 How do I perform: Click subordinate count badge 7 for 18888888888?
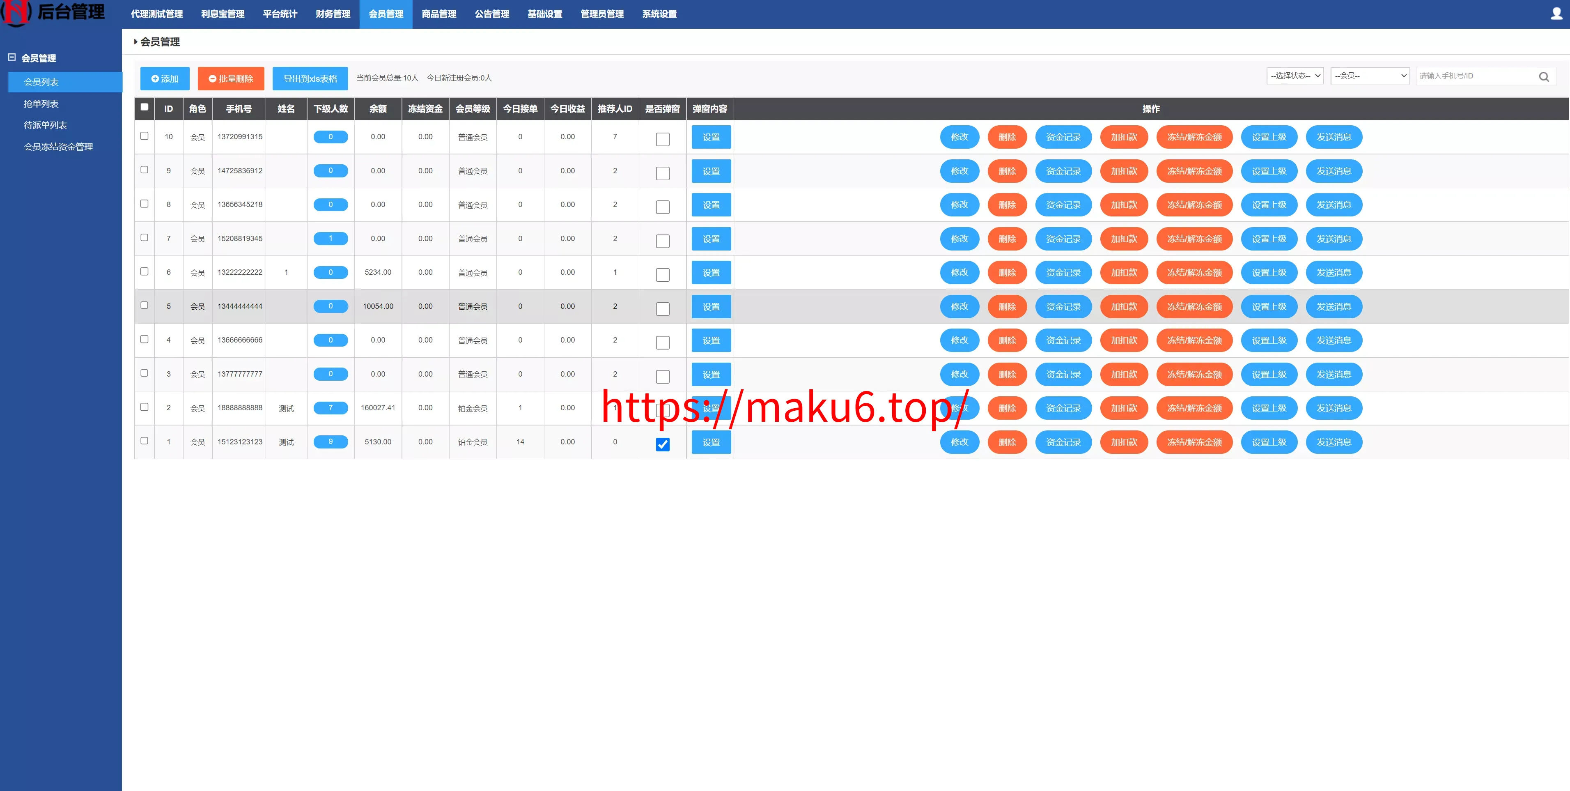[331, 408]
